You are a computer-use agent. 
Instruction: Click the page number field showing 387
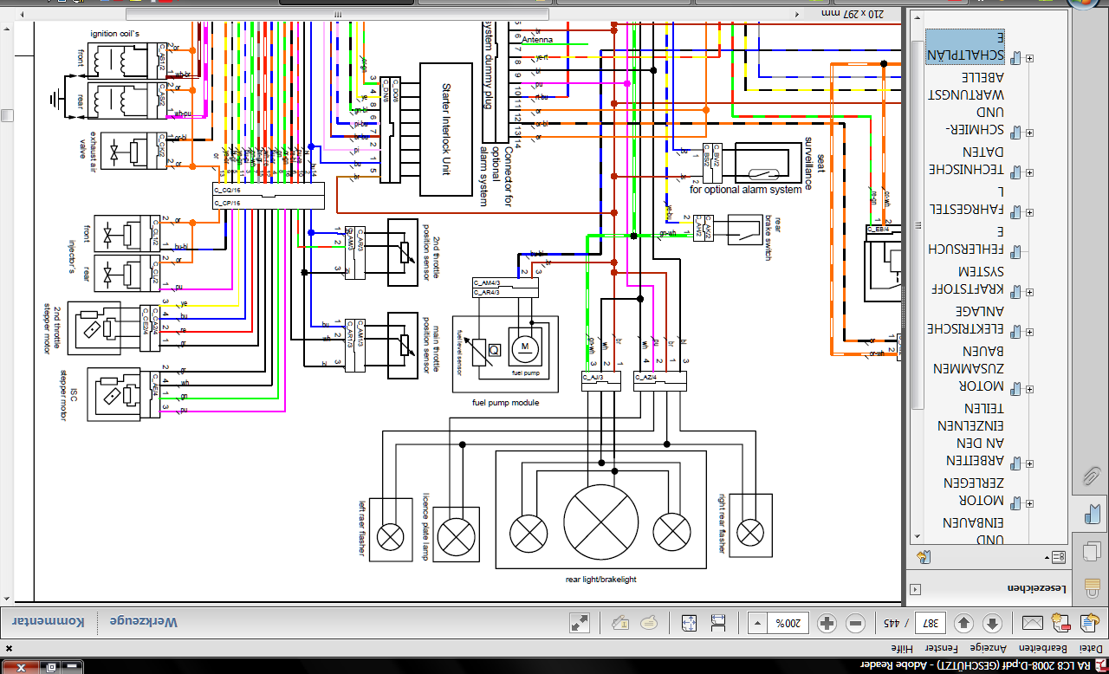point(931,623)
